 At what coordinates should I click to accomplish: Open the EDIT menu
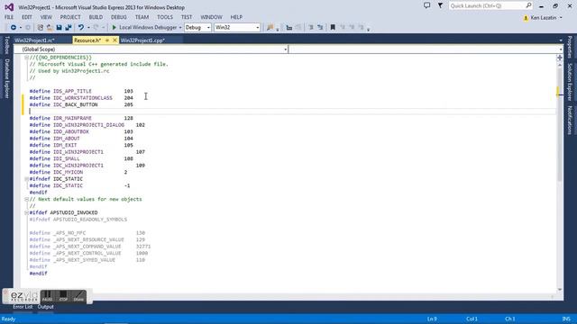coord(27,17)
